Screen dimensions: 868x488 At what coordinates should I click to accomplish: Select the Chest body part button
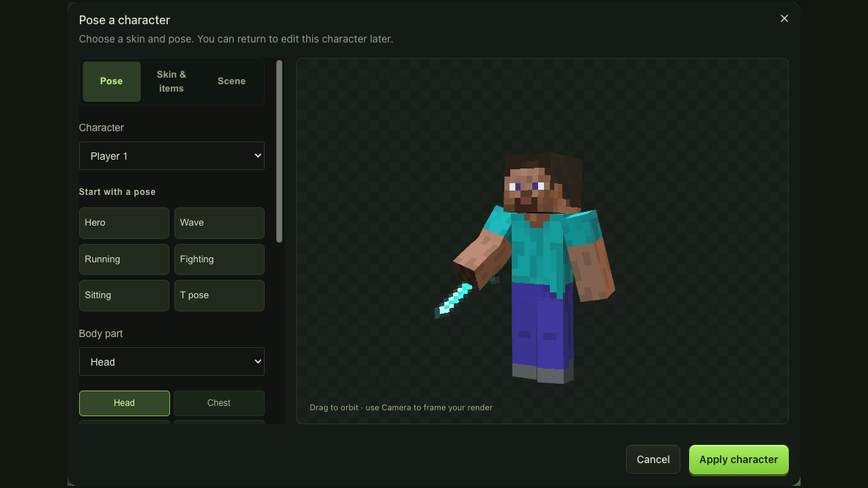(219, 403)
